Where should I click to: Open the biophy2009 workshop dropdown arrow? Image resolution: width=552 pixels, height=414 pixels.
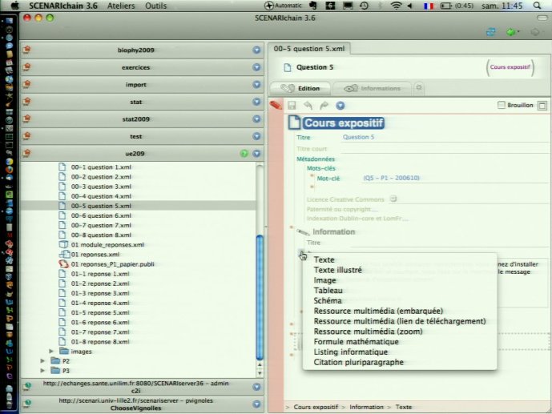click(x=256, y=50)
